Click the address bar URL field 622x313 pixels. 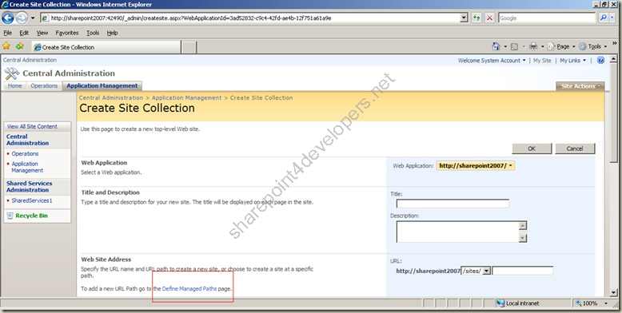click(x=250, y=18)
